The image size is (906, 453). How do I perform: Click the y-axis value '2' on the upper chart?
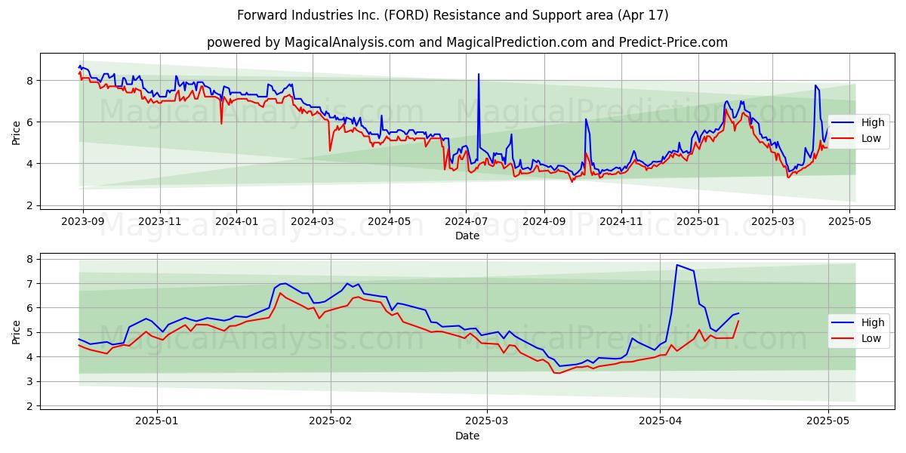click(31, 205)
